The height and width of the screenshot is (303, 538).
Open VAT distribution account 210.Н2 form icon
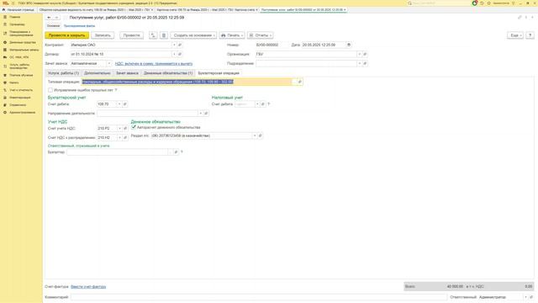tap(125, 138)
